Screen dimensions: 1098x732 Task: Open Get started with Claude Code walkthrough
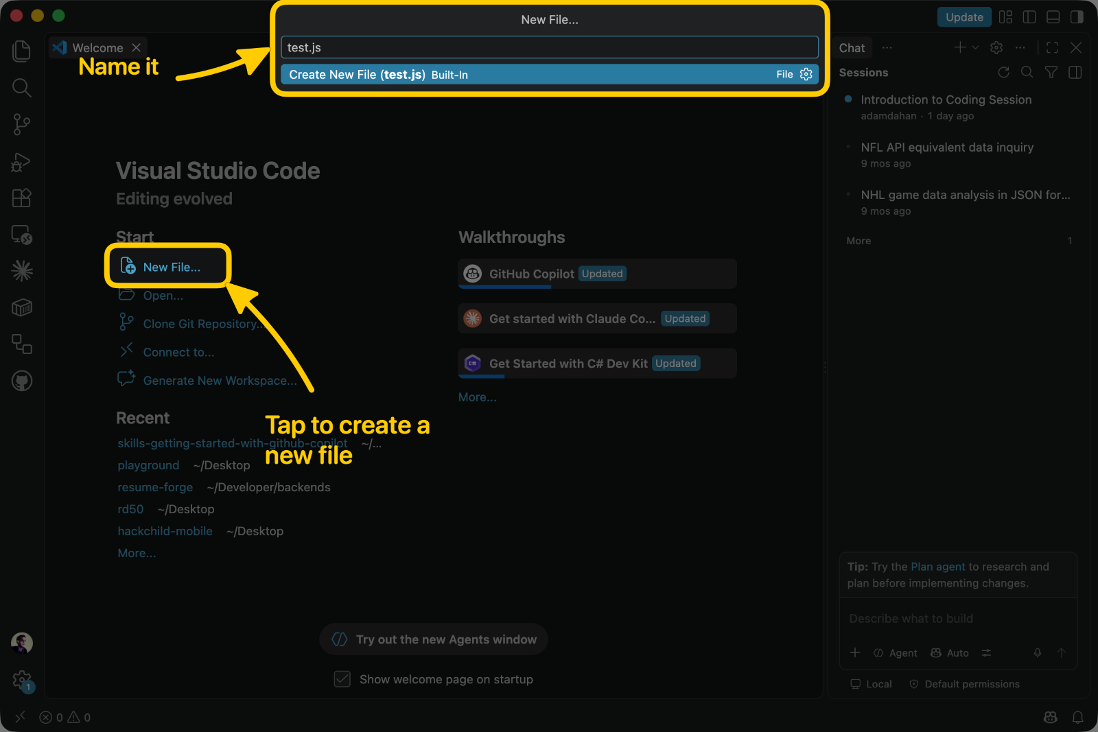tap(597, 318)
